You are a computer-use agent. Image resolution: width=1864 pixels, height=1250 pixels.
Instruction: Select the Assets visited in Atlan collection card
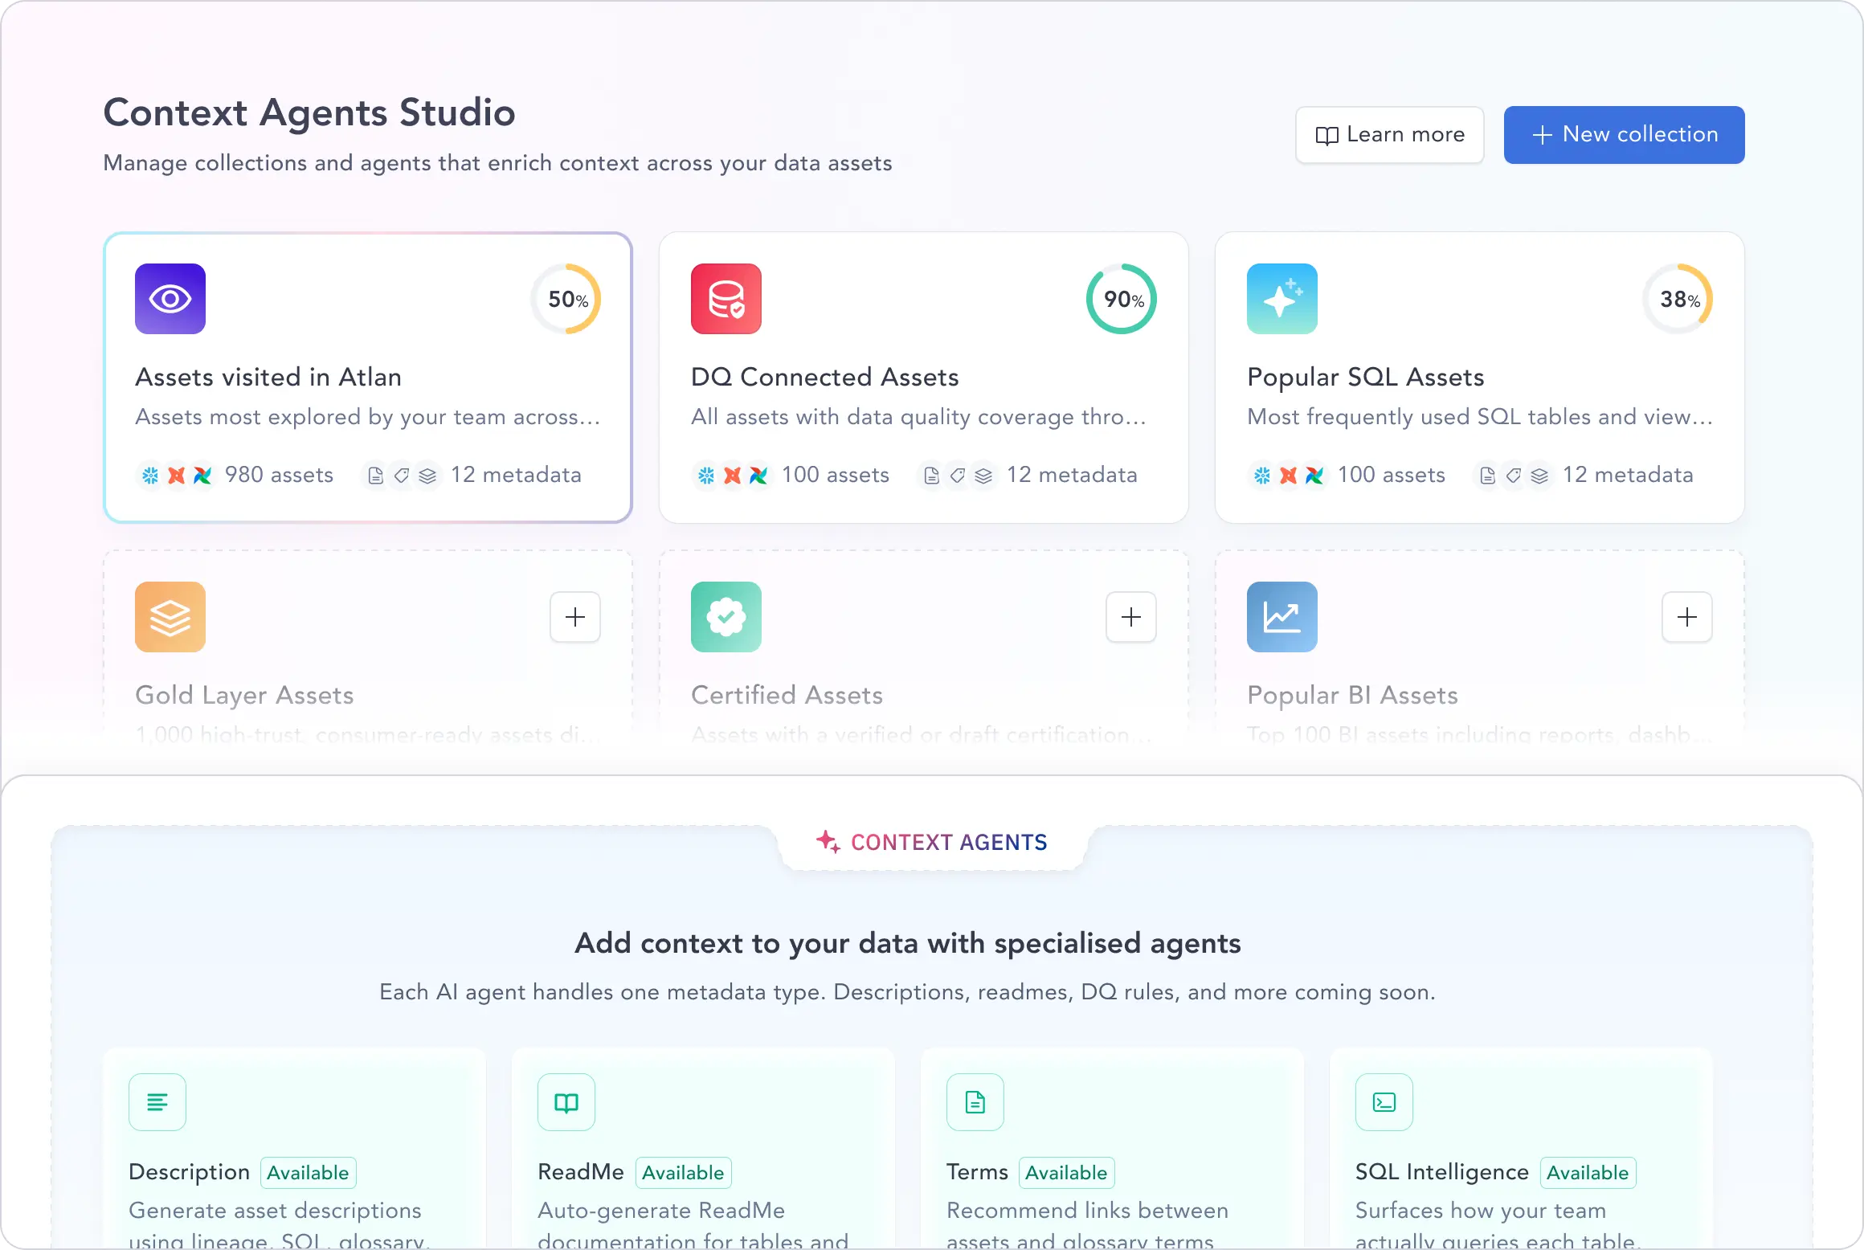coord(367,378)
